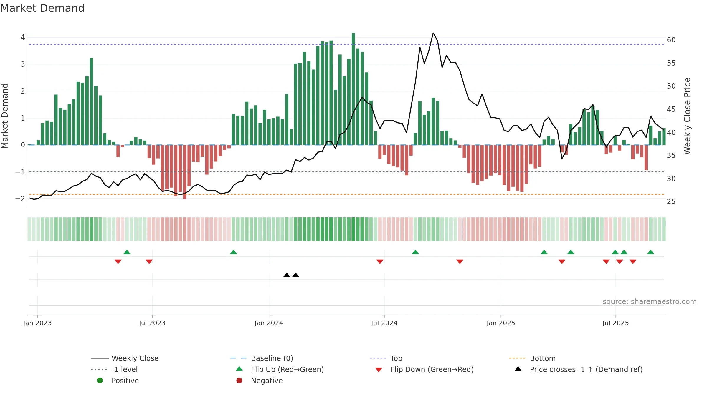
Task: Click the Jan 2023 x-axis label
Action: [x=37, y=323]
